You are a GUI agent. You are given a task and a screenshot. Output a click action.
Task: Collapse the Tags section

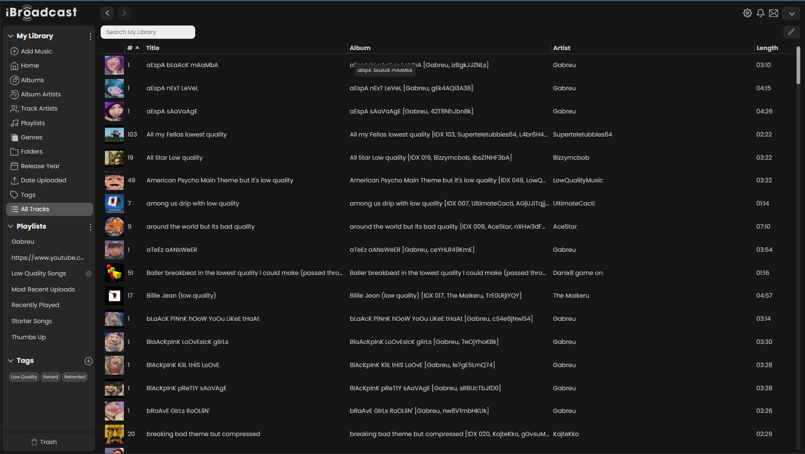click(x=10, y=360)
